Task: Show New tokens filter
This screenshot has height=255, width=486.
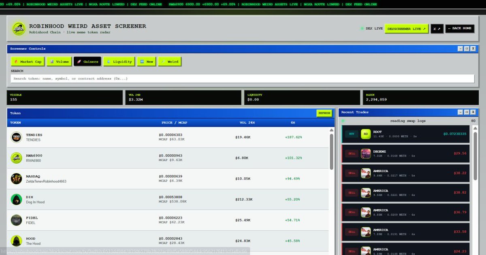Action: [x=146, y=62]
